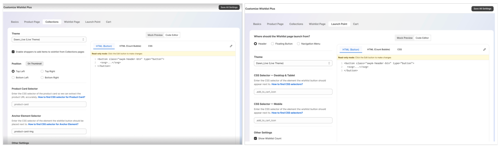
Task: Open How to find CSS selectors link under Mobile
Action: click(x=287, y=113)
